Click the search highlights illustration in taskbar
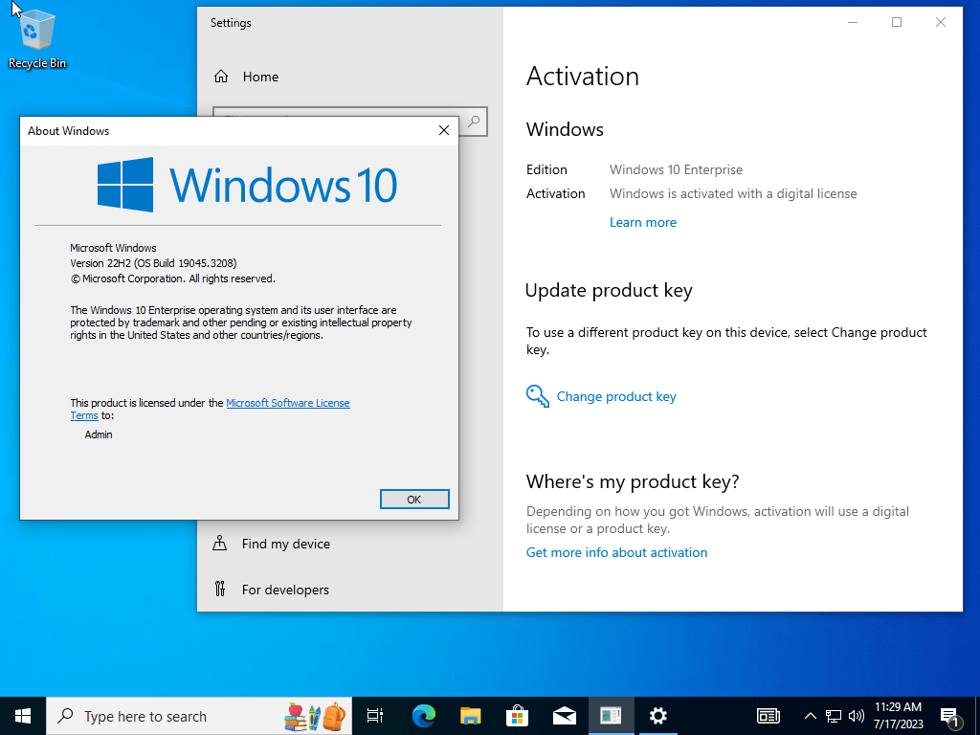The image size is (980, 735). click(x=315, y=716)
